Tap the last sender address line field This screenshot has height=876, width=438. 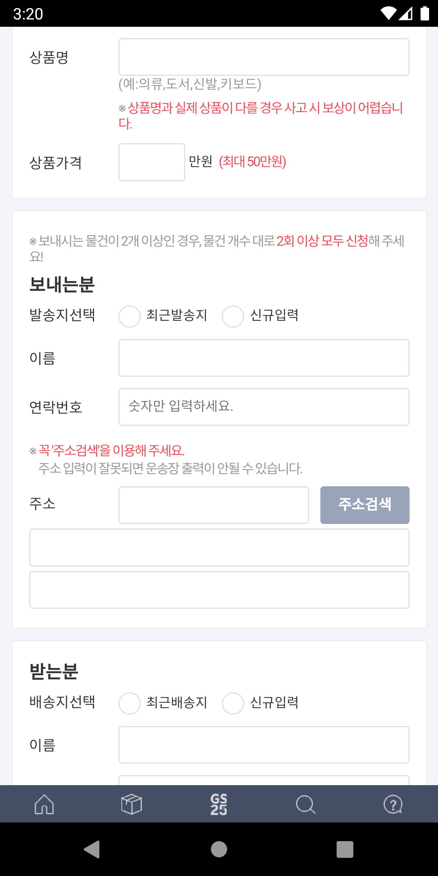(x=219, y=590)
